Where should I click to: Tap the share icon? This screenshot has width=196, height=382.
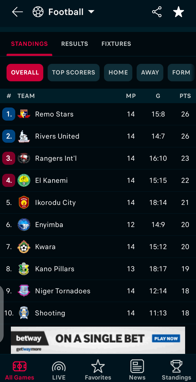[x=157, y=12]
